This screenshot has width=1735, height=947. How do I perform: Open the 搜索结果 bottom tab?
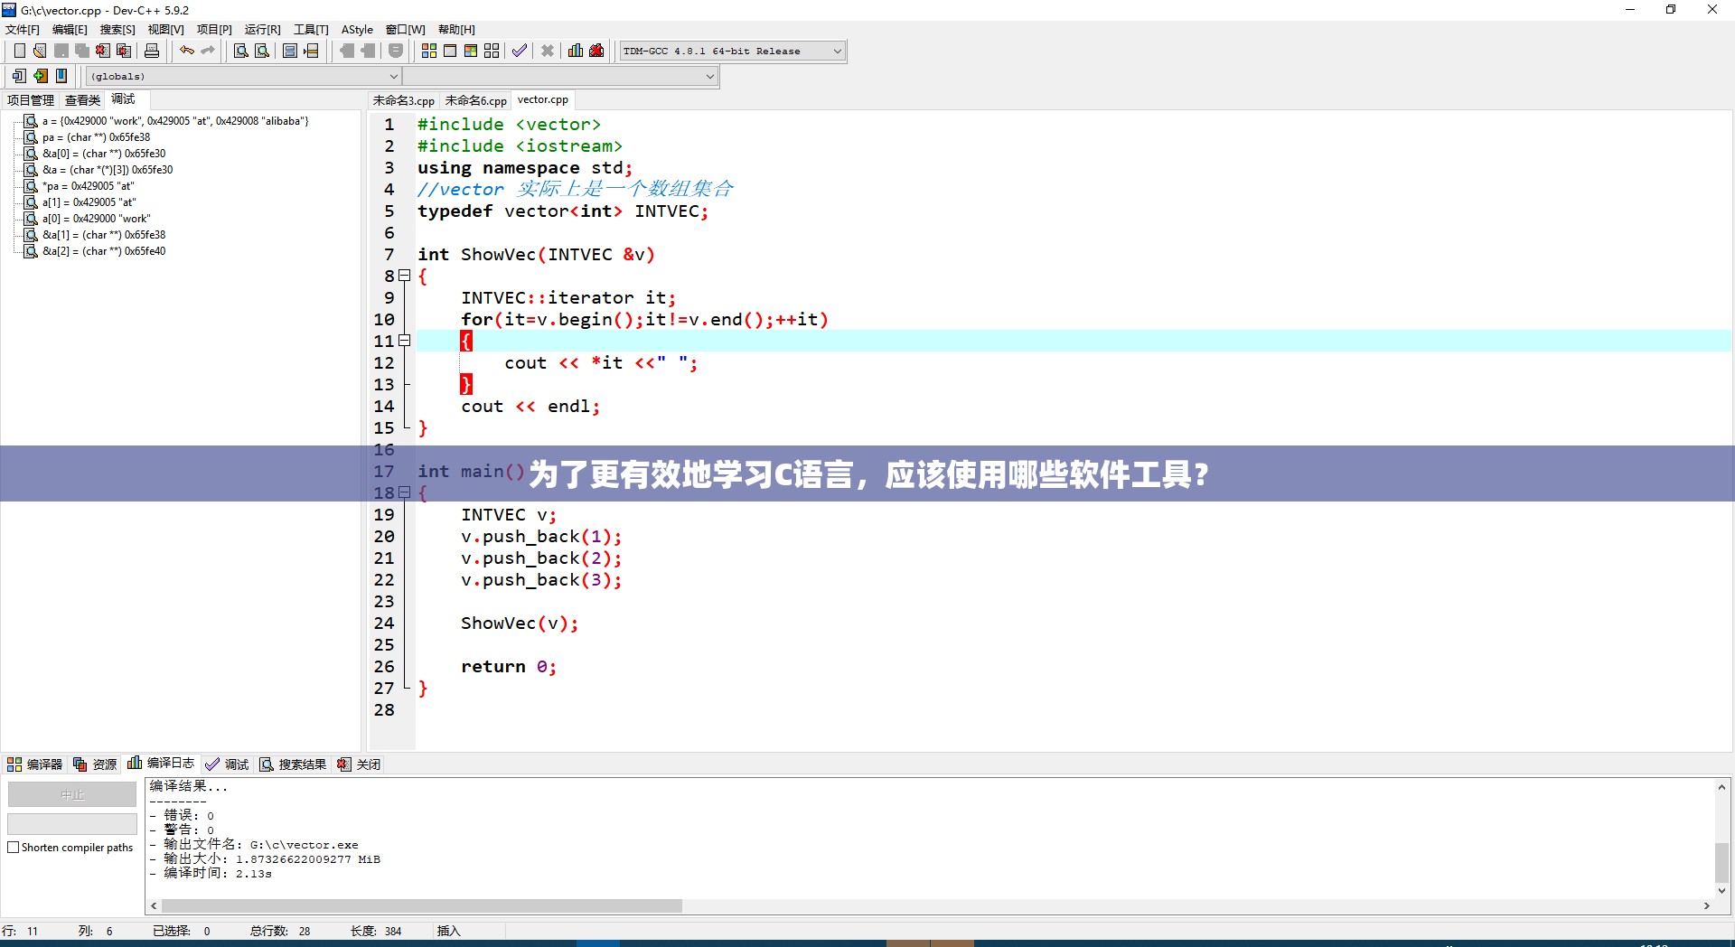point(293,764)
